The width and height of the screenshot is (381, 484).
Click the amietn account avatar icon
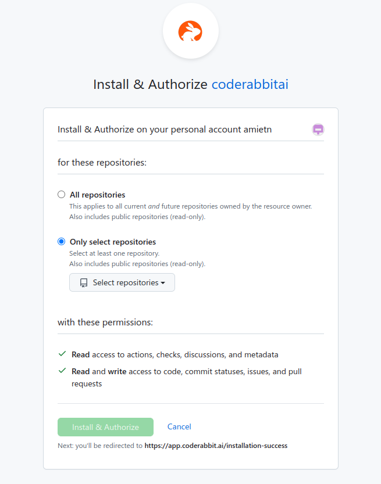coord(318,130)
